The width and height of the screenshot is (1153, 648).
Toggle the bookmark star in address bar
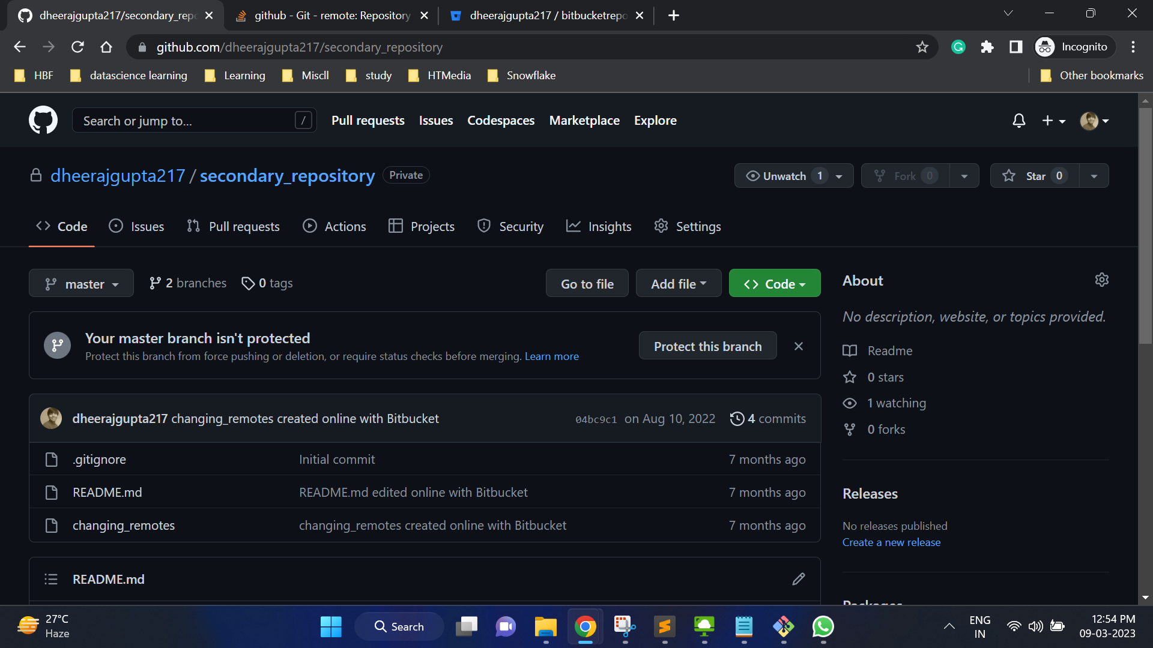pyautogui.click(x=922, y=47)
